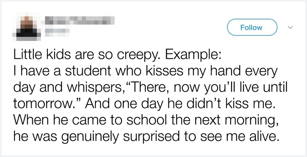This screenshot has height=157, width=307.
Task: Open the blurred author display name
Action: [80, 21]
